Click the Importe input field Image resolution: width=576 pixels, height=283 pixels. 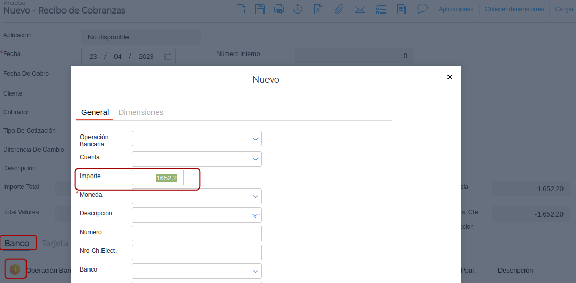[x=158, y=178]
